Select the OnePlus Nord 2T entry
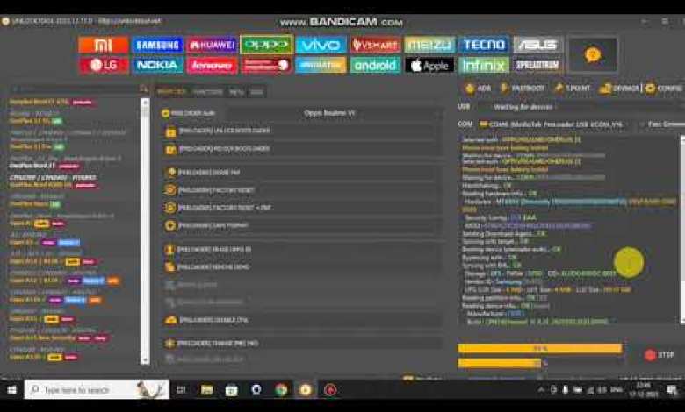 44,166
